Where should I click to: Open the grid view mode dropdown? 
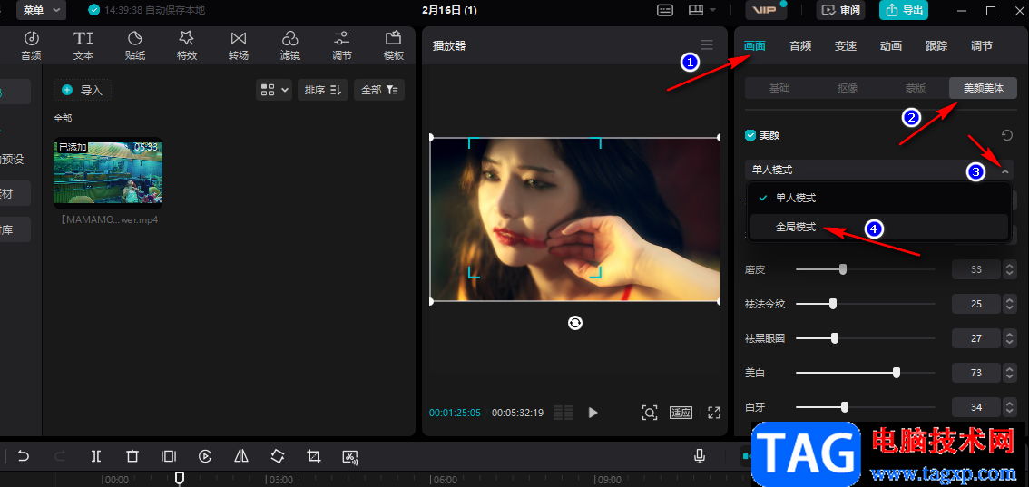coord(274,90)
